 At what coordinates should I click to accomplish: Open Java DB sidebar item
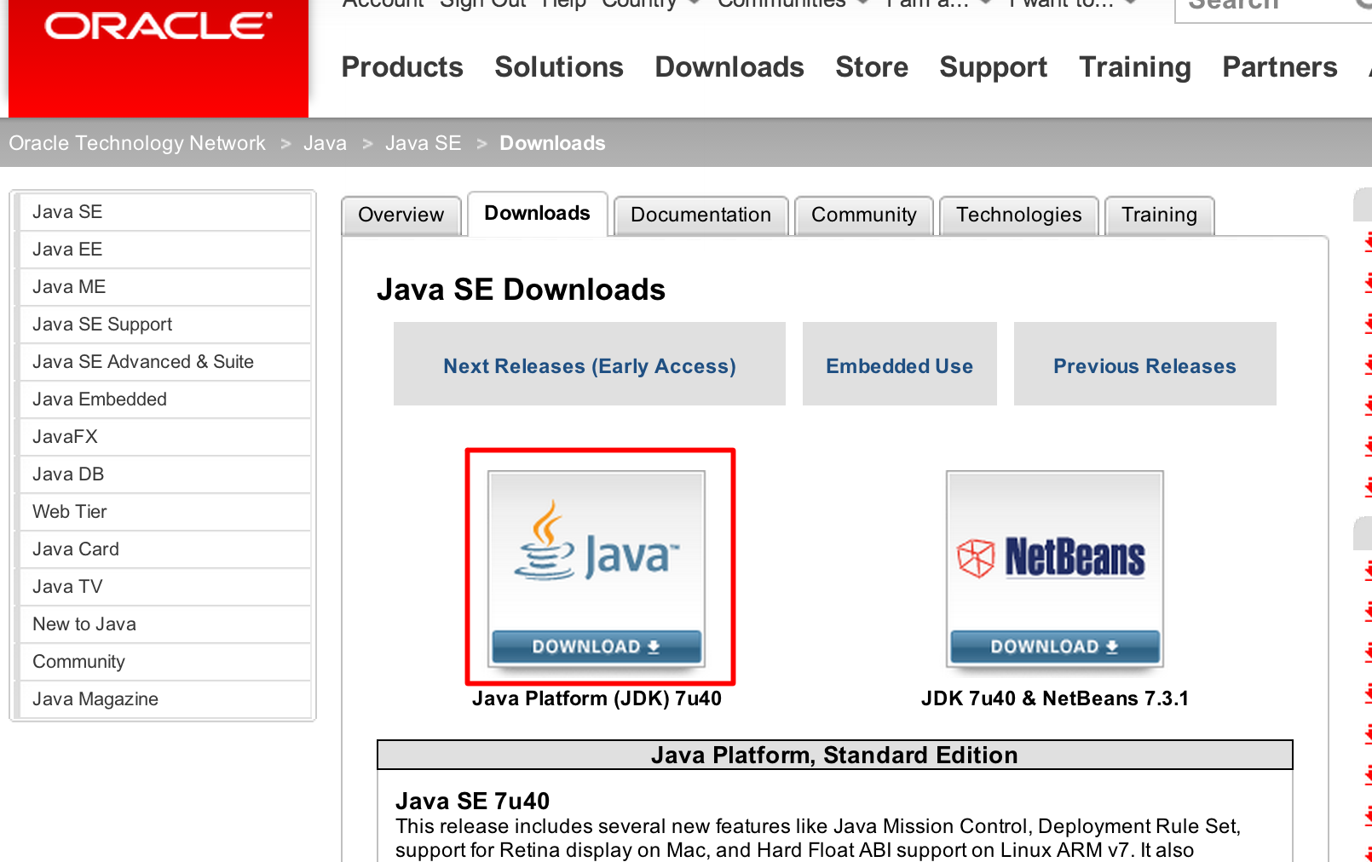(x=165, y=474)
